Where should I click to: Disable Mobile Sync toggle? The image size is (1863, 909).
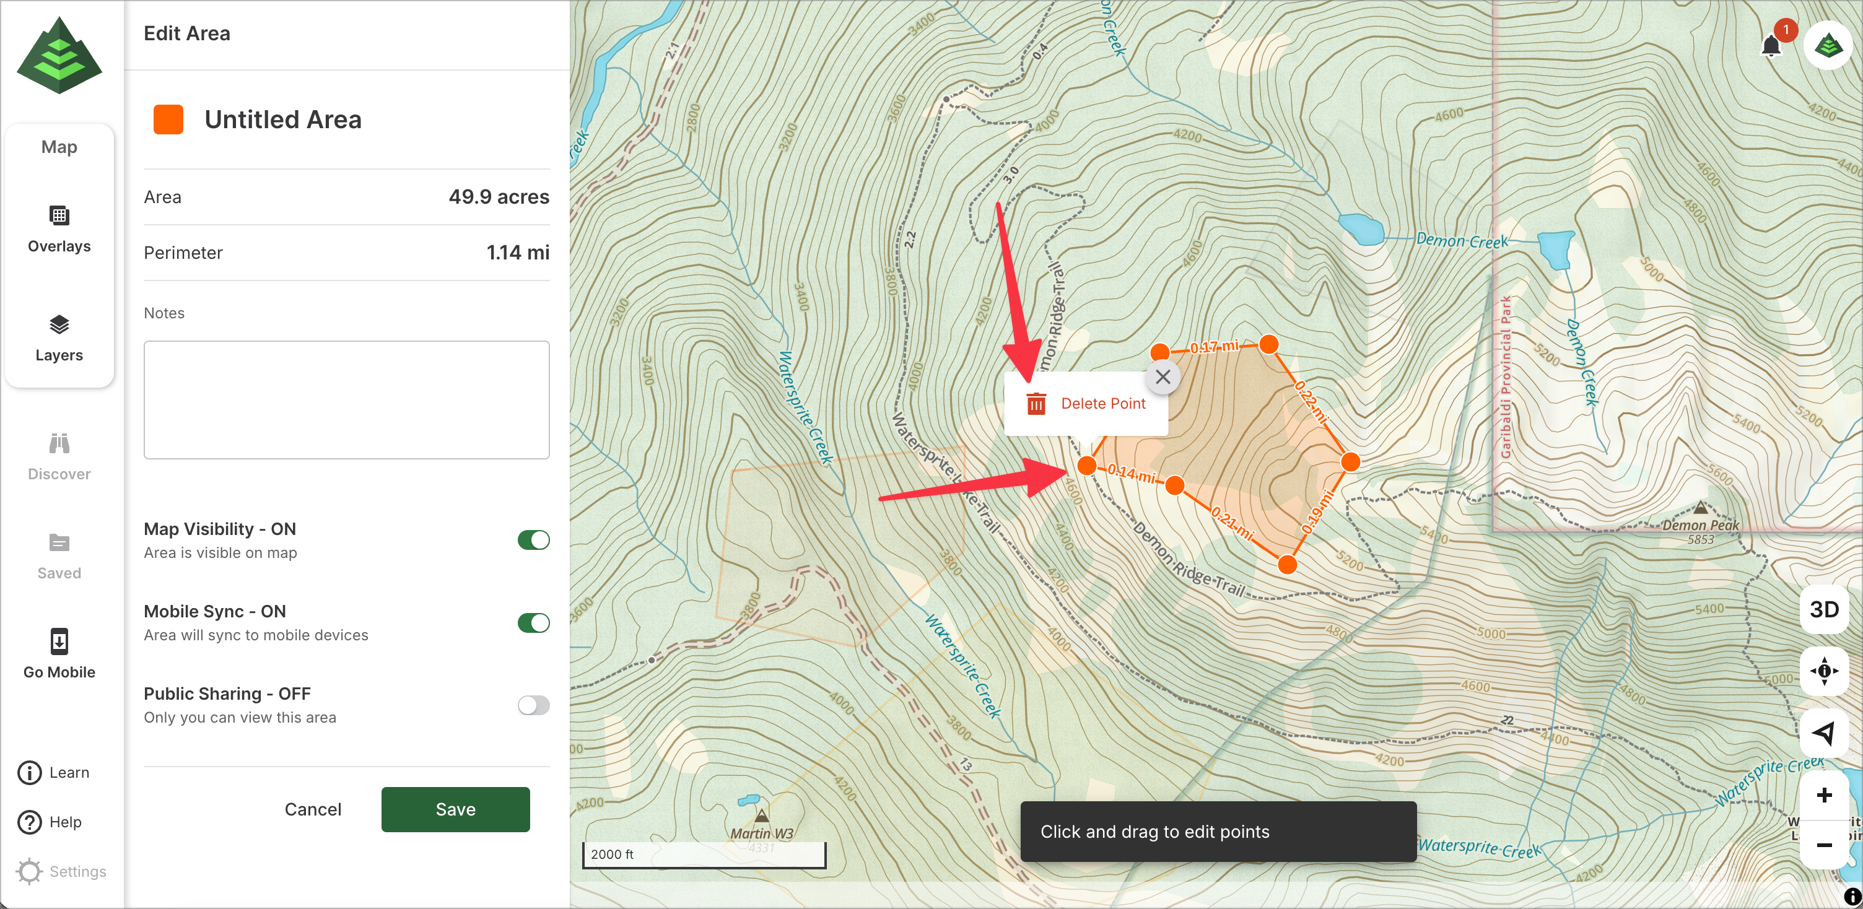click(534, 623)
